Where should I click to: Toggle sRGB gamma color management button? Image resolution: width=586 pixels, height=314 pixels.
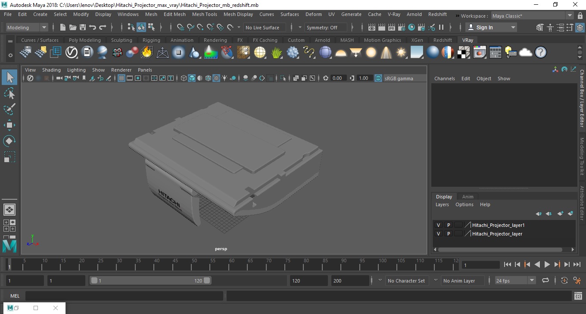click(x=378, y=78)
